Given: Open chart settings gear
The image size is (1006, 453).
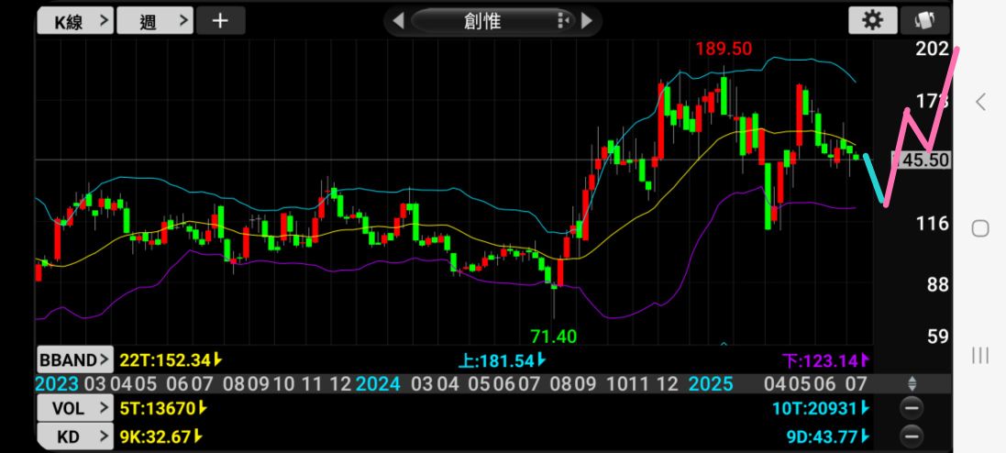Looking at the screenshot, I should click(872, 20).
